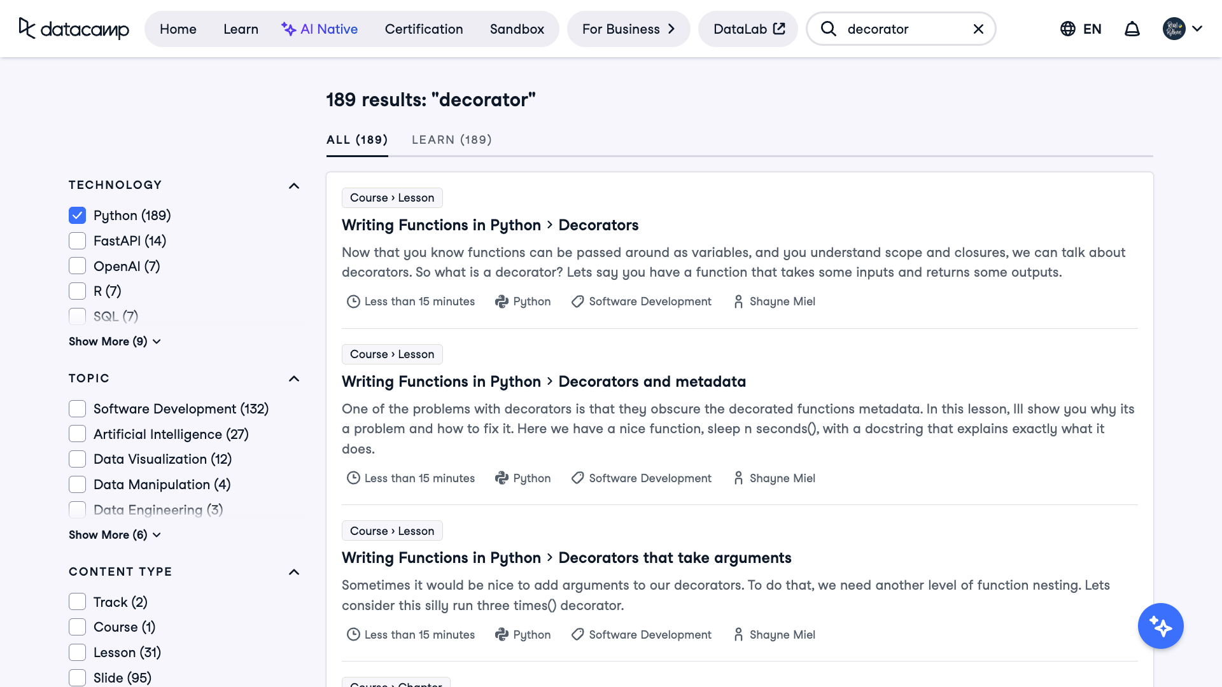This screenshot has height=687, width=1222.
Task: Uncheck the Python technology filter
Action: (78, 216)
